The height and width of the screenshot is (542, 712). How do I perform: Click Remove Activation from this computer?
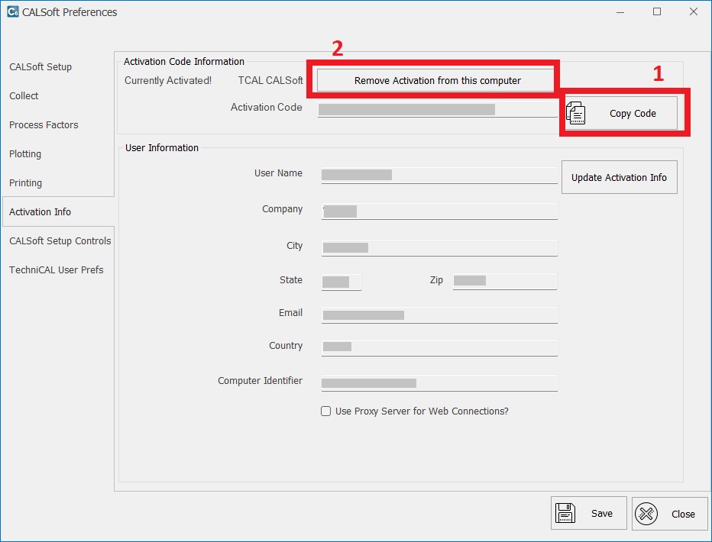[435, 81]
